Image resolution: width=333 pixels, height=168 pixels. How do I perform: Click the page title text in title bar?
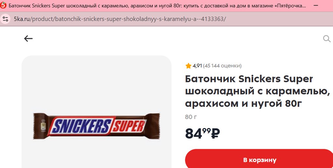pyautogui.click(x=157, y=6)
